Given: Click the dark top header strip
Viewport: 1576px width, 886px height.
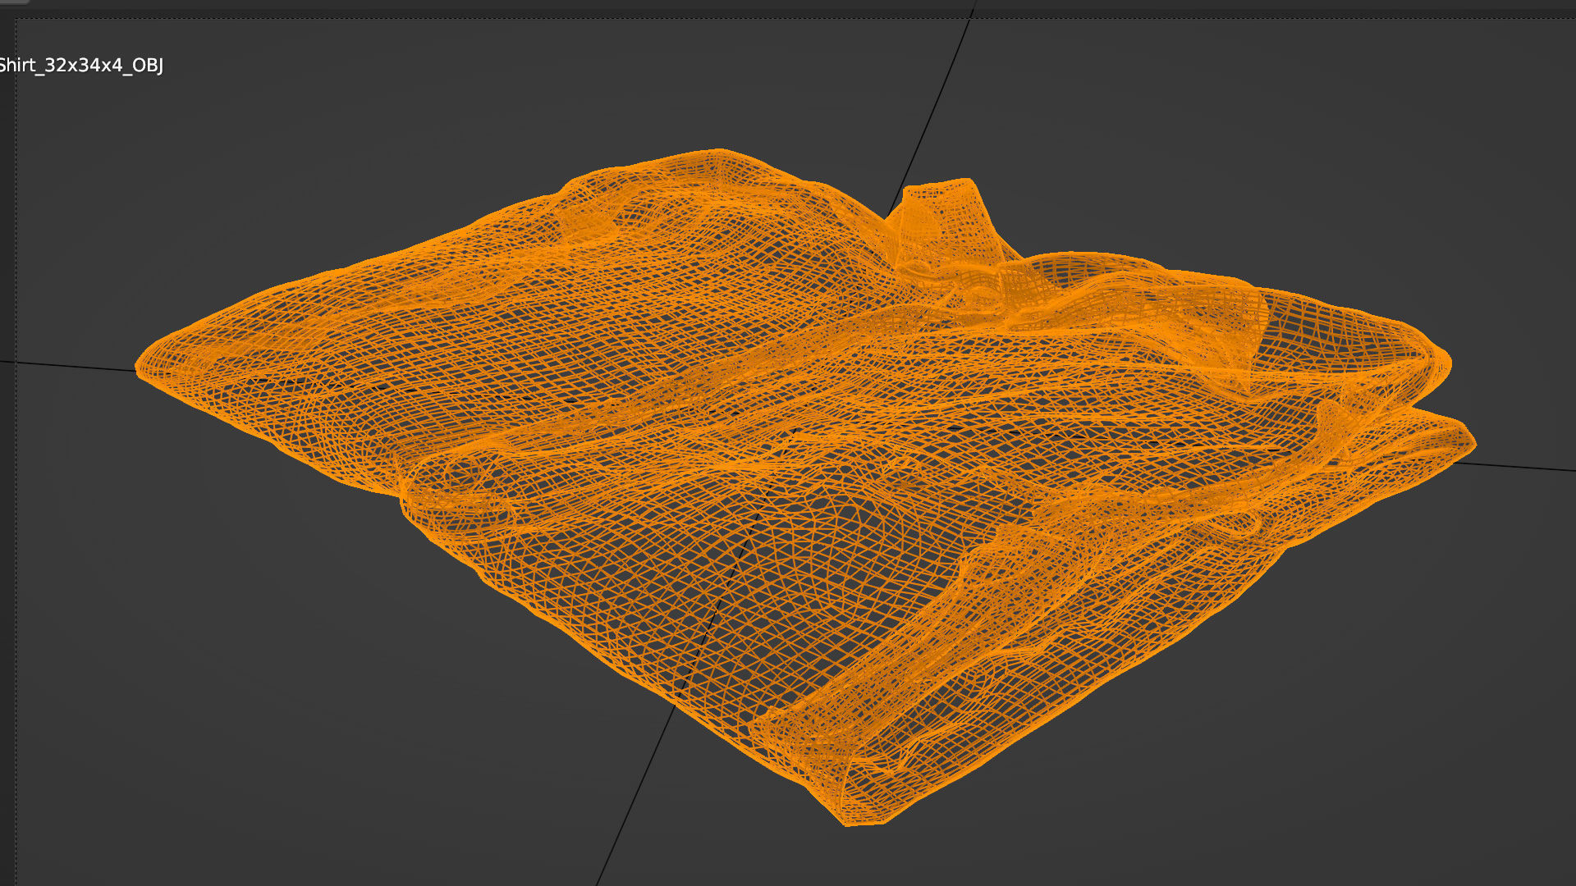Looking at the screenshot, I should [788, 4].
